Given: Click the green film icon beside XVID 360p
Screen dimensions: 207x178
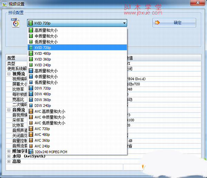Looking at the screenshot, I should tap(31, 59).
